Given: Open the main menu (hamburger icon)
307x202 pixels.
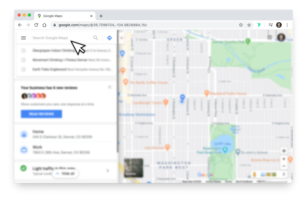Looking at the screenshot, I should 23,38.
